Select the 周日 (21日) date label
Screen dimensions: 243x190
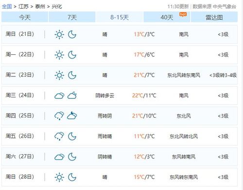(x=20, y=34)
